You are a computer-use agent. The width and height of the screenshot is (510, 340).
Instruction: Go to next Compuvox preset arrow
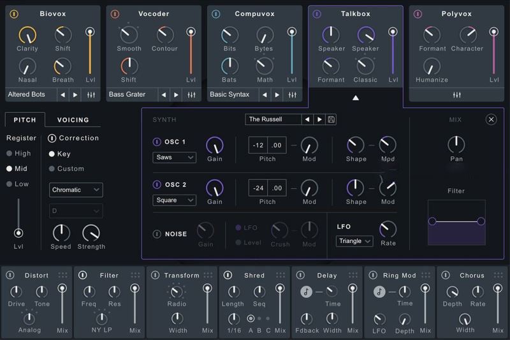pos(277,95)
